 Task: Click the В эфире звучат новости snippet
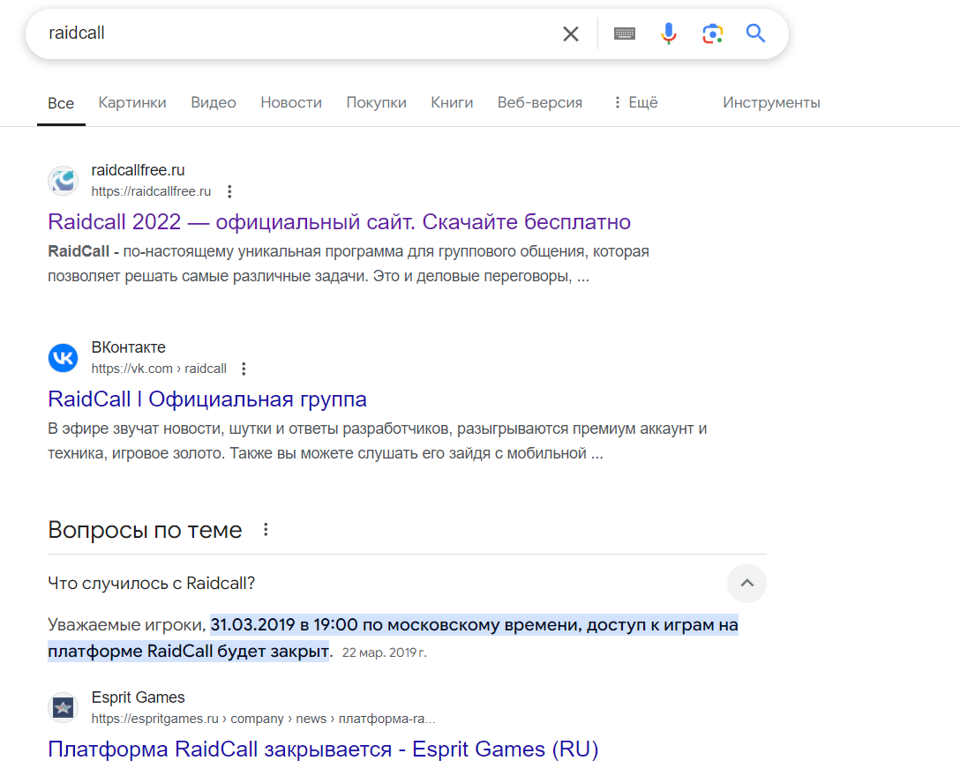(377, 441)
